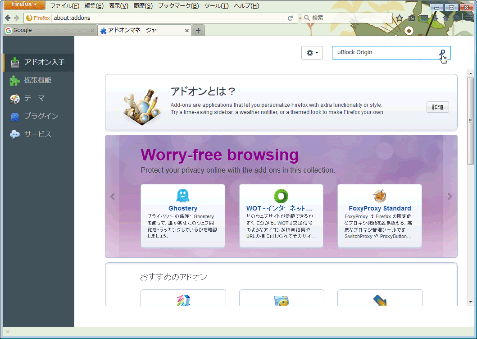Screen dimensions: 477x339
Task: Click the scrollbar up arrow
Action: click(471, 73)
